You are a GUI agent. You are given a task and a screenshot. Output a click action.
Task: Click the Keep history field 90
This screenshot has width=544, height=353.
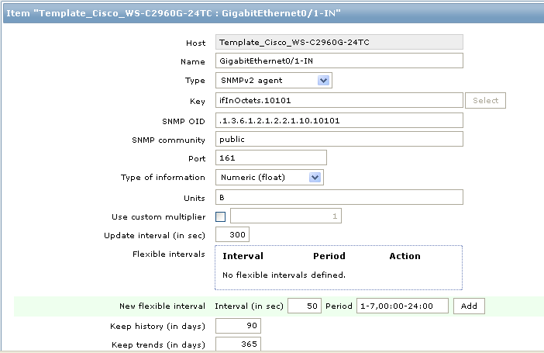238,326
